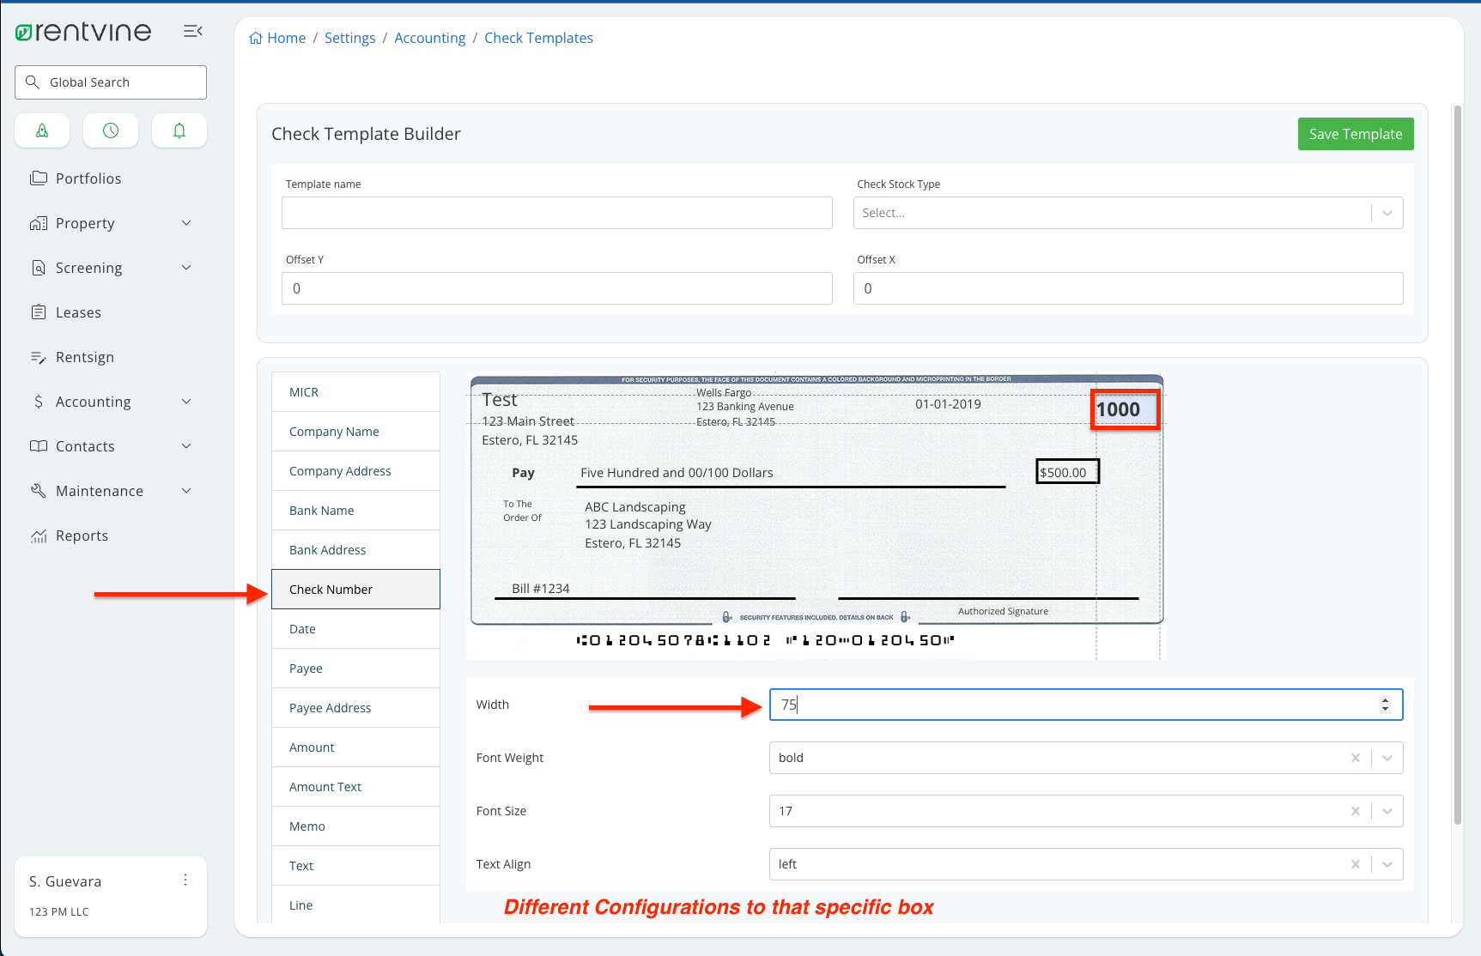Click the Portfolios folder icon
This screenshot has width=1481, height=956.
point(39,178)
